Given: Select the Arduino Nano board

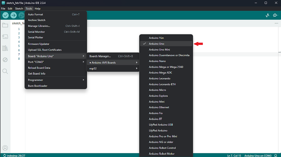Looking at the screenshot, I should click(x=166, y=61).
